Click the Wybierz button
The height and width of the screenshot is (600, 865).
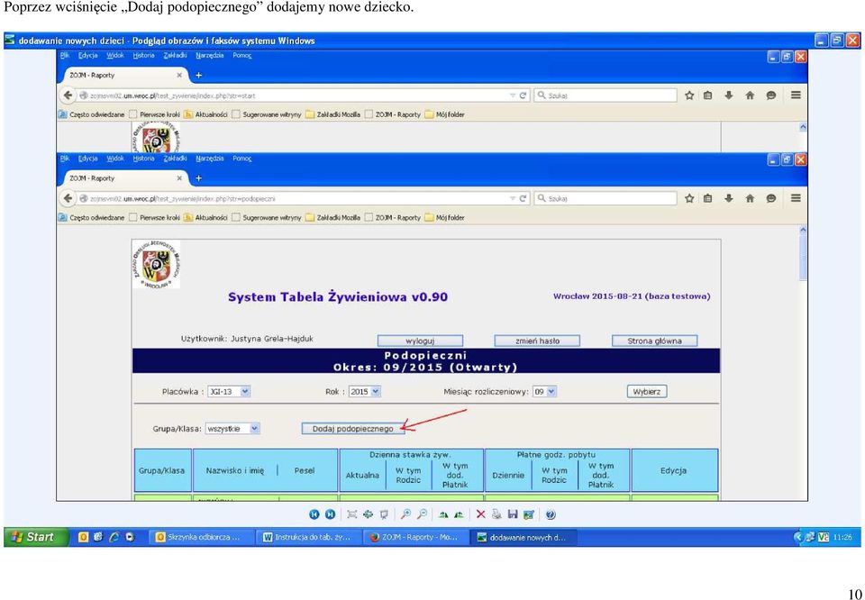(647, 392)
